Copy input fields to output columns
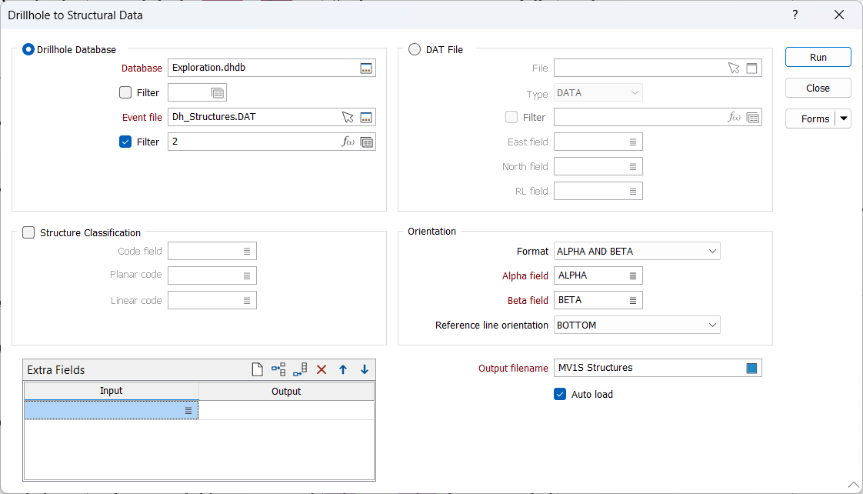 [x=278, y=369]
